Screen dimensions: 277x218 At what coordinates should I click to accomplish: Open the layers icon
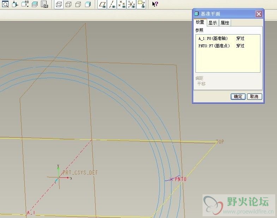coord(35,4)
